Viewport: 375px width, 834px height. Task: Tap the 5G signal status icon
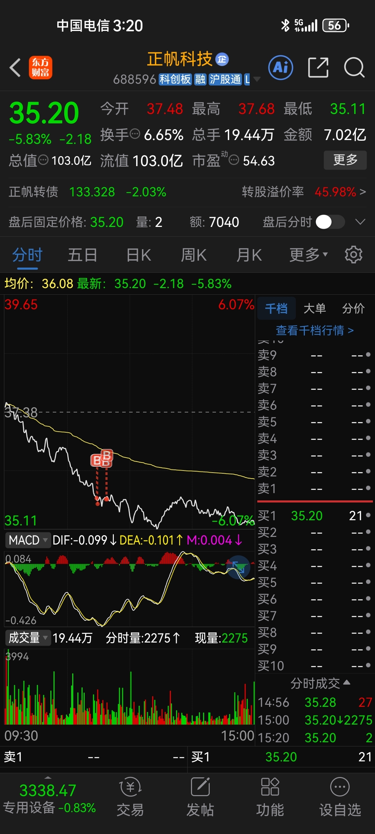(306, 25)
